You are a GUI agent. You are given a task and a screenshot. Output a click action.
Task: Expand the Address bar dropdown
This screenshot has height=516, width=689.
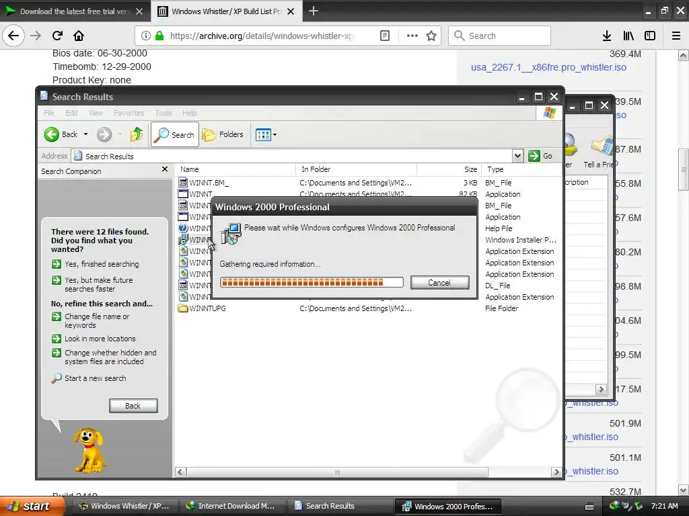tap(517, 156)
